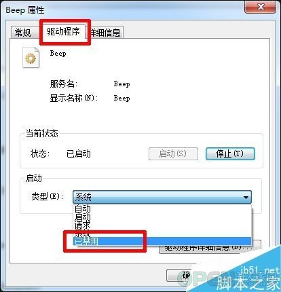Viewport: 281px width, 292px height.
Task: Select the highlighted 已禁用 option
Action: point(162,241)
